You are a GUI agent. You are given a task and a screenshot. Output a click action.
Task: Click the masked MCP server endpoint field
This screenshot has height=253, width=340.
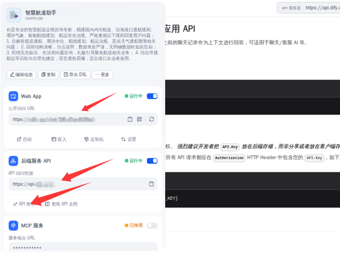tap(83, 247)
